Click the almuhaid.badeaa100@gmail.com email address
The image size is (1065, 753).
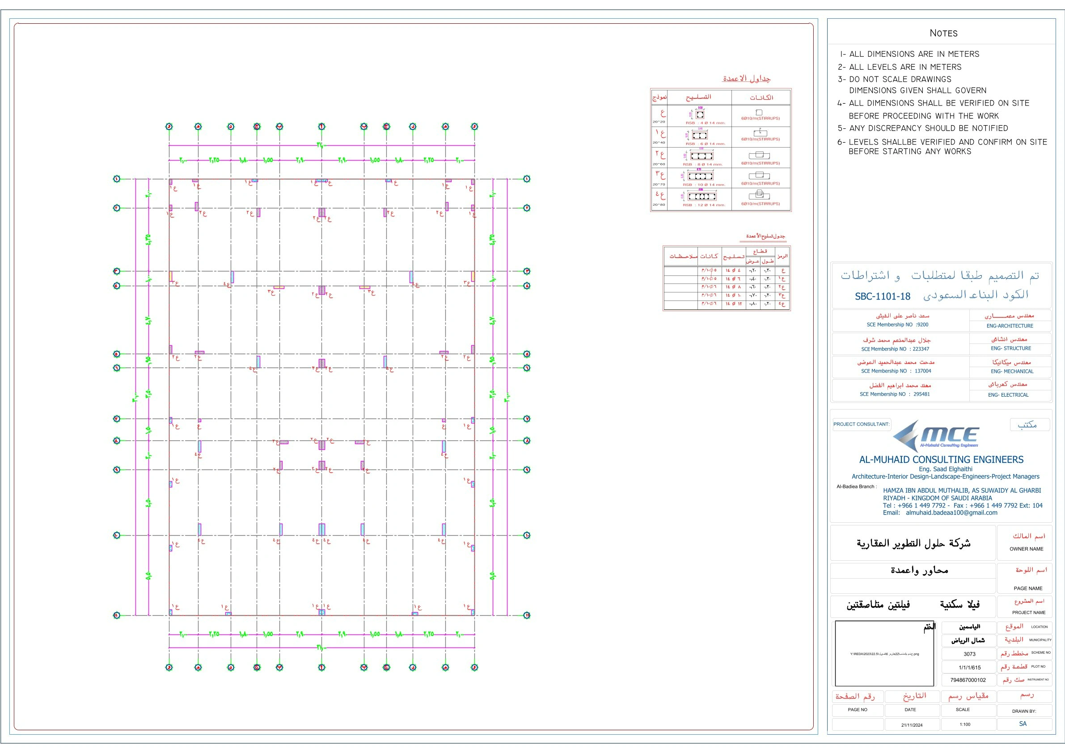click(x=951, y=513)
